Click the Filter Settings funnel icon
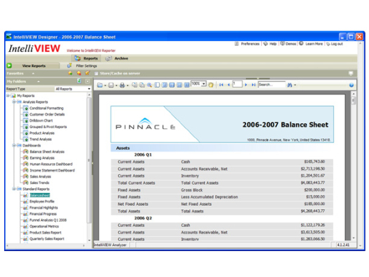Image resolution: width=369 pixels, height=277 pixels. [x=69, y=66]
